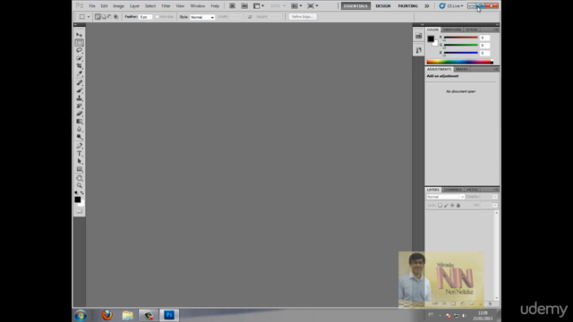Enable Add to Selection mode

[104, 17]
